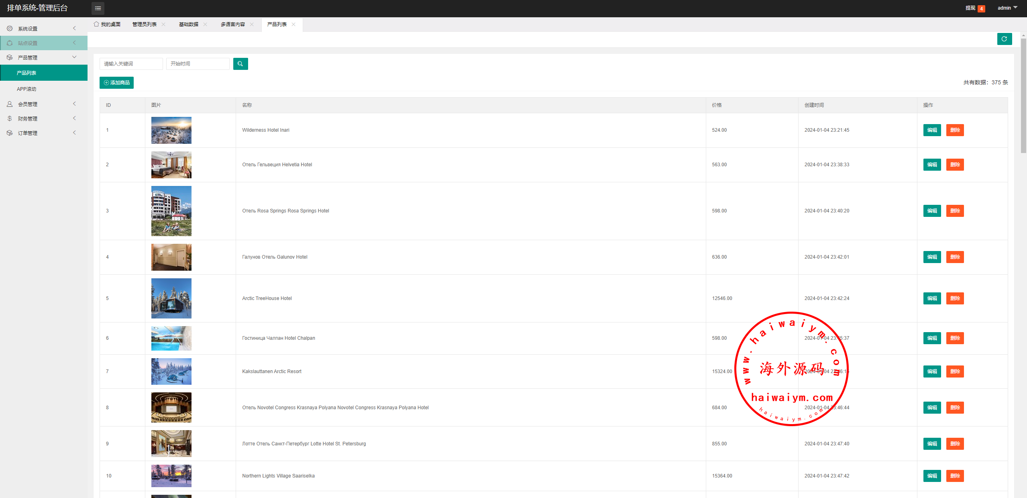Click the green refresh icon button
Screen dimensions: 1027x498
tap(1004, 39)
